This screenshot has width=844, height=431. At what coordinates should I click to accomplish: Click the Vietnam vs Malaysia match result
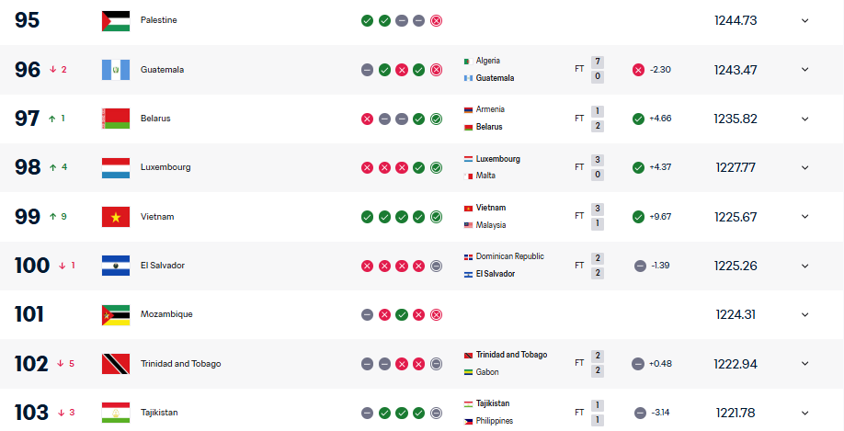tap(597, 217)
